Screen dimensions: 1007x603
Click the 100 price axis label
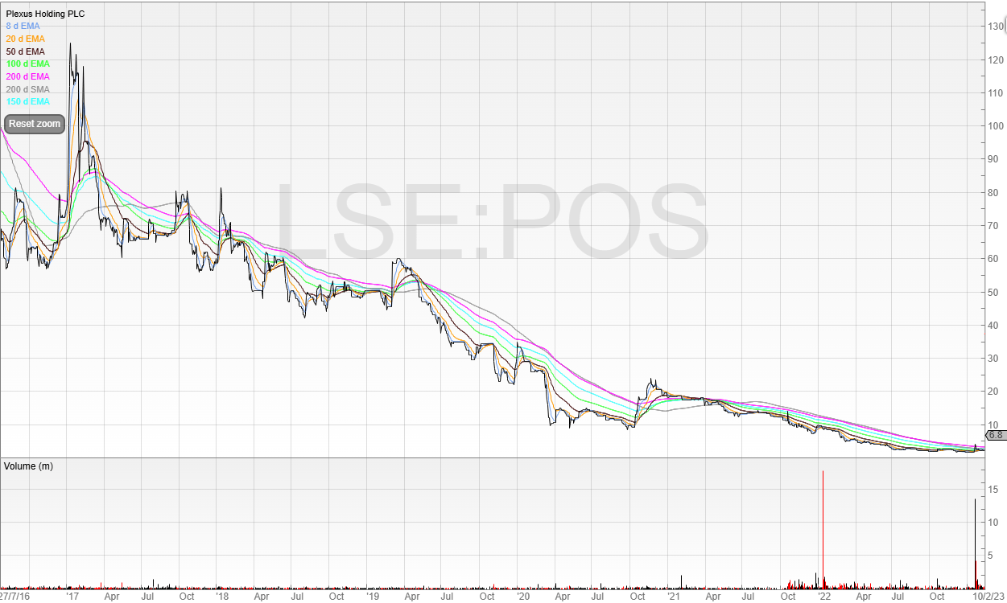(996, 126)
